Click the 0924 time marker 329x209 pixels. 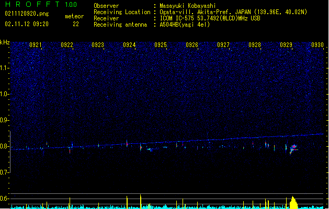click(x=130, y=45)
